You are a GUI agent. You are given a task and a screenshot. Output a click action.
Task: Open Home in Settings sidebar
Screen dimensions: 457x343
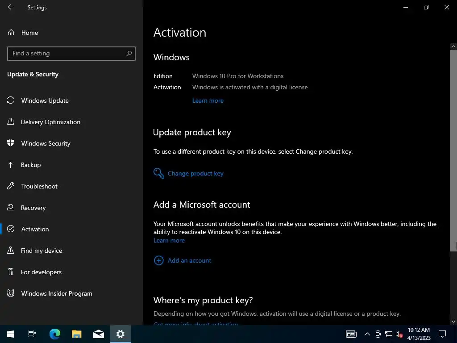29,33
